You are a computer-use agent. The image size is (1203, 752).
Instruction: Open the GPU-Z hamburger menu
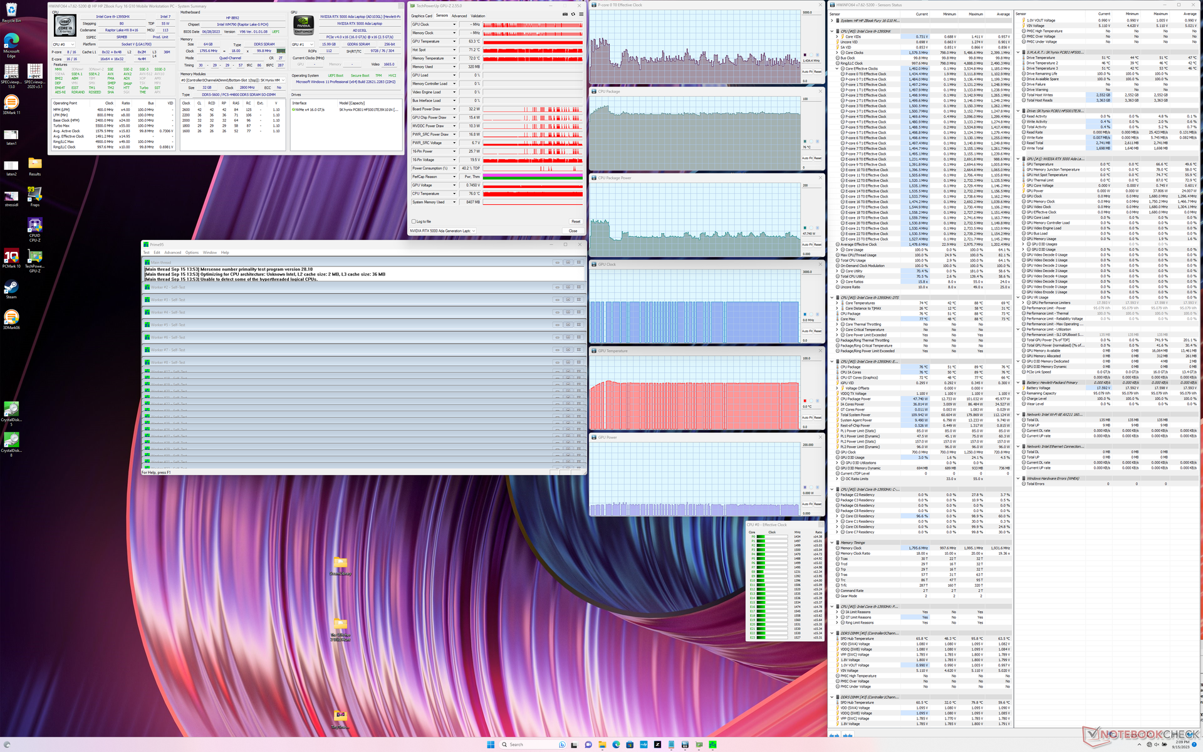581,14
